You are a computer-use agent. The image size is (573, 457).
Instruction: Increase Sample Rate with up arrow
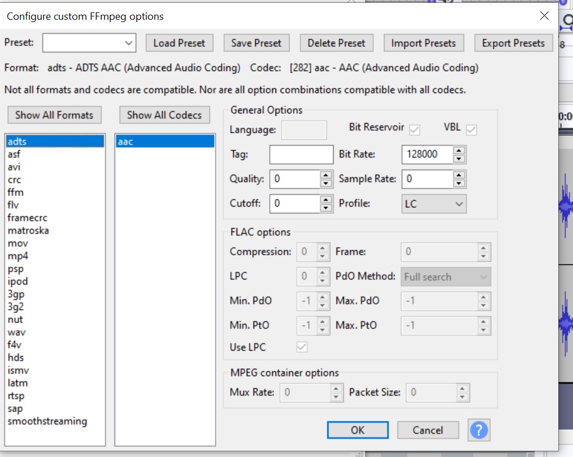(459, 175)
